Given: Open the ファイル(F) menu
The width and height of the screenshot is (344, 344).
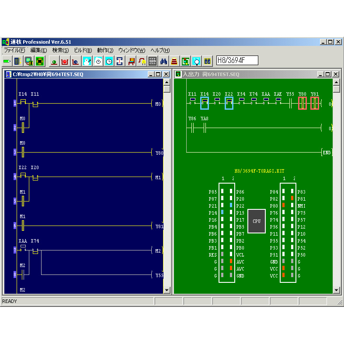Looking at the screenshot, I should point(14,51).
